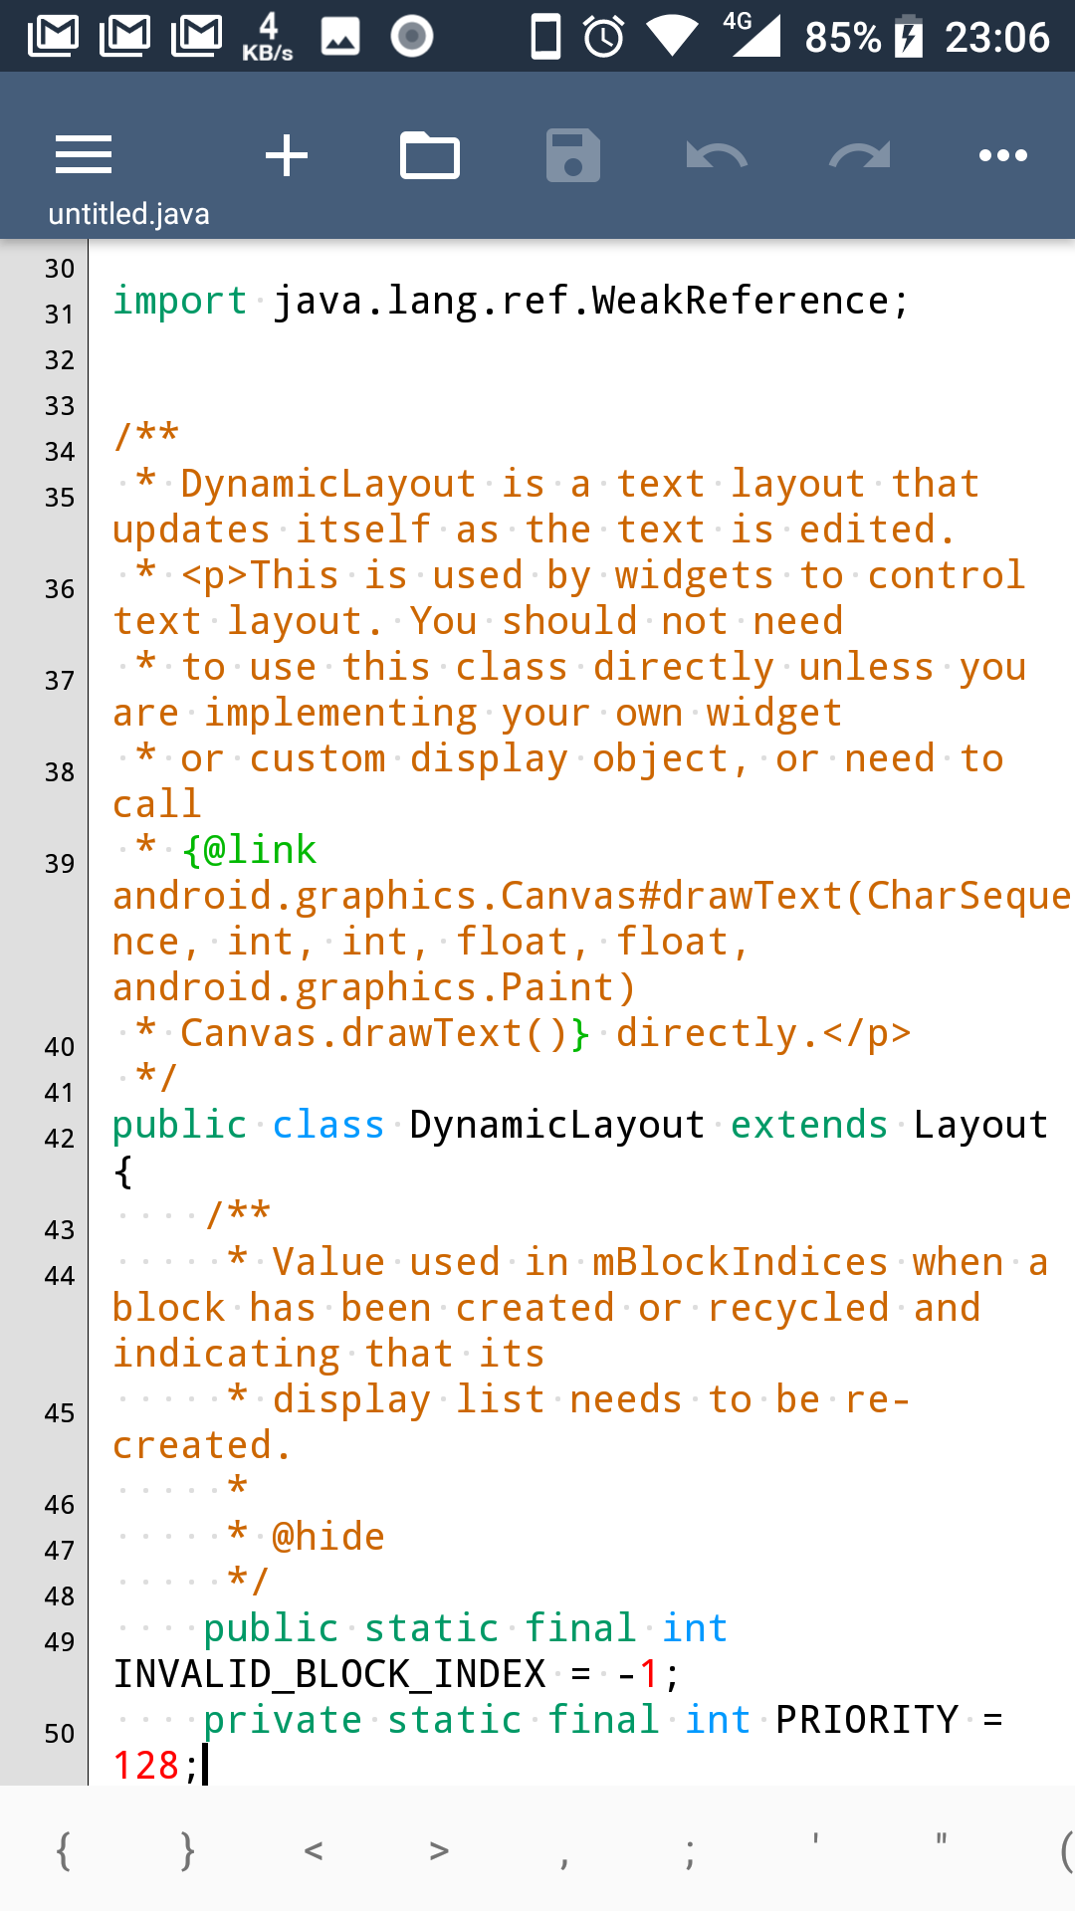1075x1911 pixels.
Task: Tap 'android.graphics.Paint)' text in comment
Action: coord(374,987)
